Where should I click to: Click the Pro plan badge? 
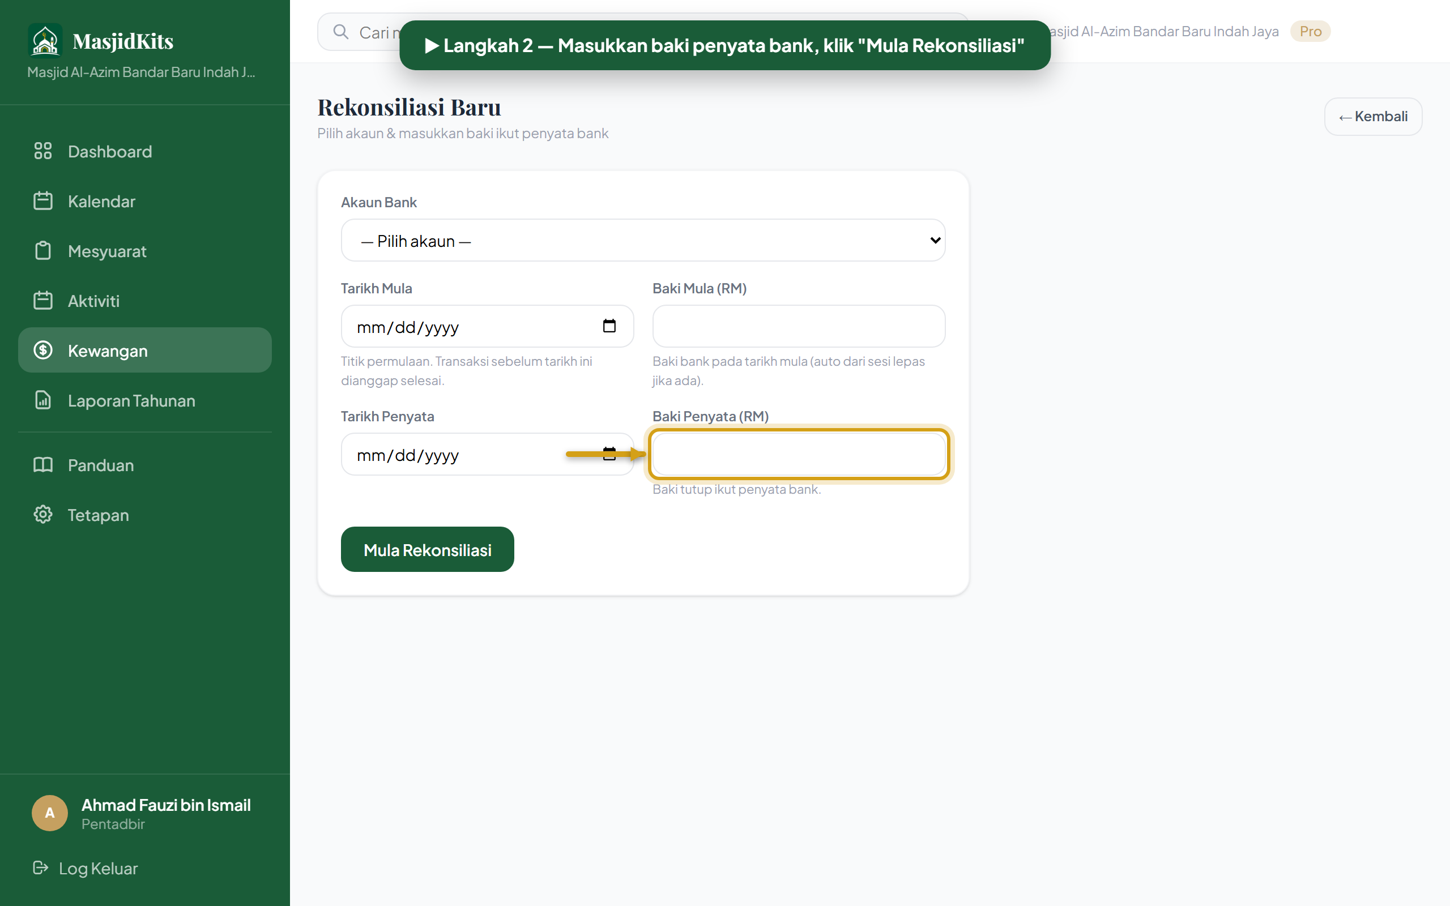click(1311, 31)
